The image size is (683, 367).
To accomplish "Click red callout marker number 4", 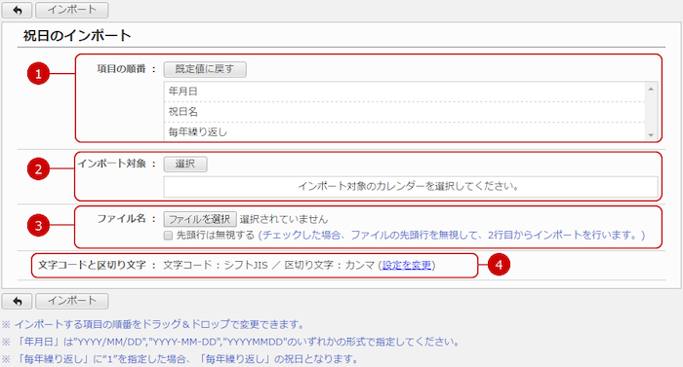I will [x=499, y=265].
